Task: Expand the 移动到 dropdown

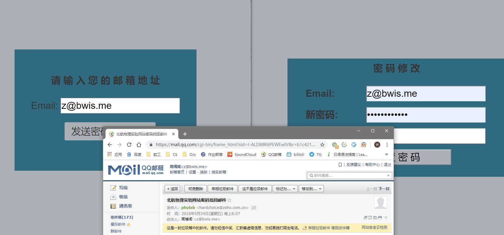Action: [x=311, y=189]
